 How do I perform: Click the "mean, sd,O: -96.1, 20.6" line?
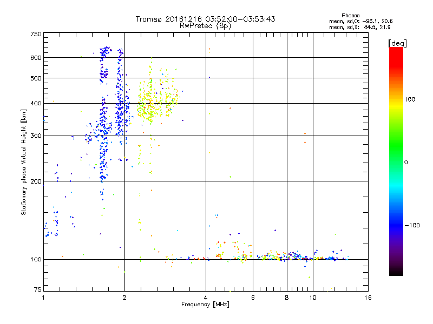click(x=360, y=21)
